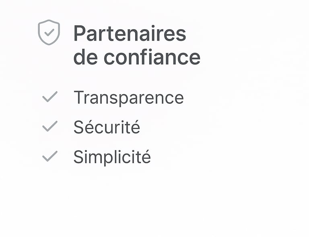Select the Sécurité feature row
This screenshot has height=237, width=309.
92,128
